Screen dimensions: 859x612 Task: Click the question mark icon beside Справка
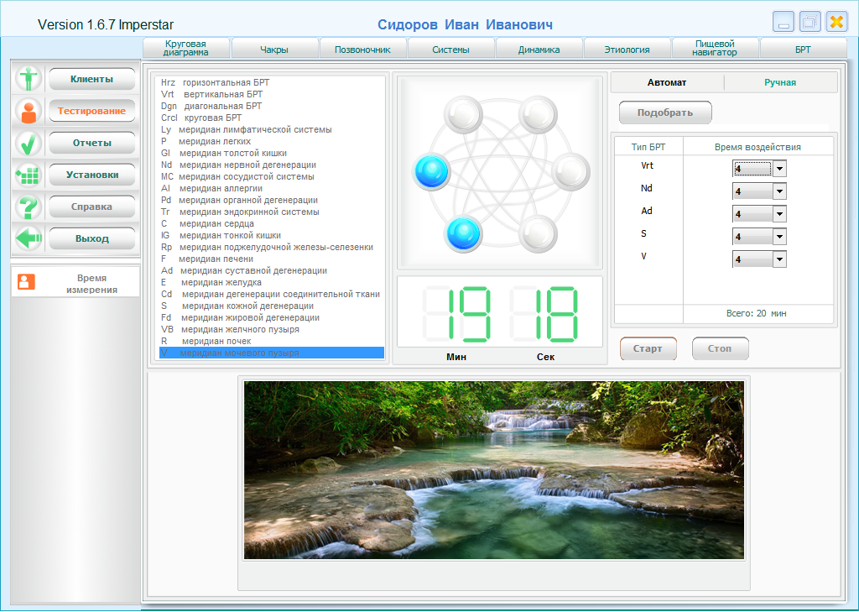pyautogui.click(x=28, y=207)
